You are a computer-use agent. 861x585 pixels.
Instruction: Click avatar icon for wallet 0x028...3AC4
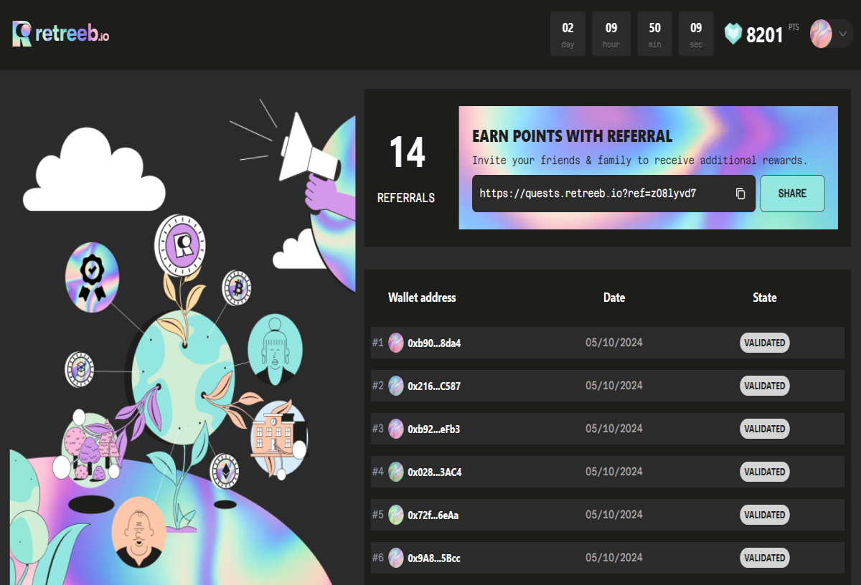[x=396, y=472]
